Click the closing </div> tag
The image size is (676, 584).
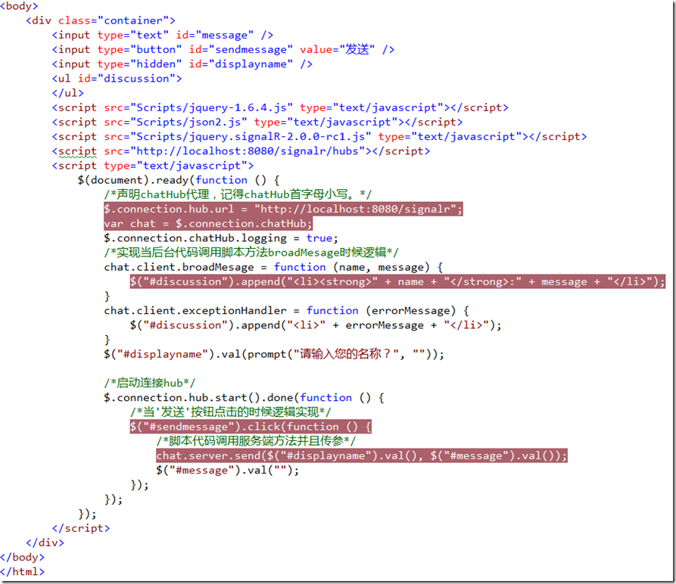point(45,542)
